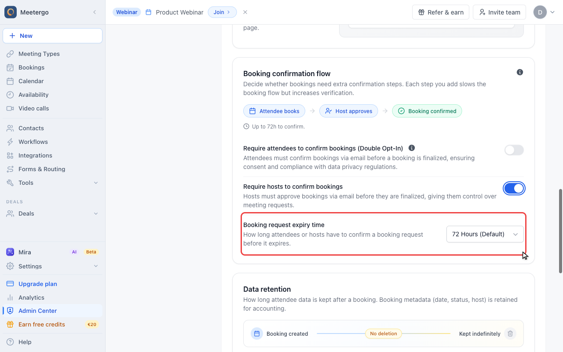This screenshot has width=563, height=352.
Task: Click the Webinar tag
Action: coord(127,12)
